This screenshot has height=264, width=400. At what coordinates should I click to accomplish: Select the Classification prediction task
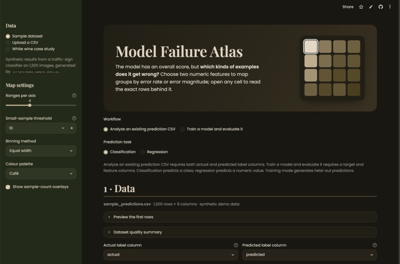point(120,152)
